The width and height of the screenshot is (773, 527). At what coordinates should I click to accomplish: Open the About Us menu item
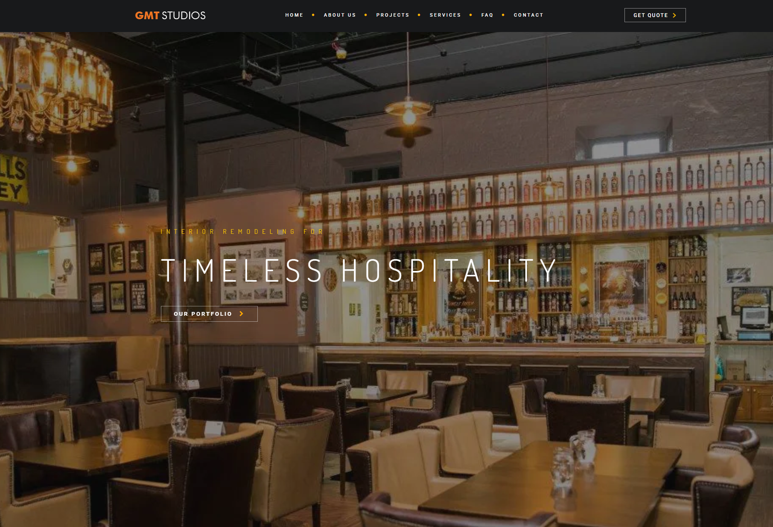340,15
